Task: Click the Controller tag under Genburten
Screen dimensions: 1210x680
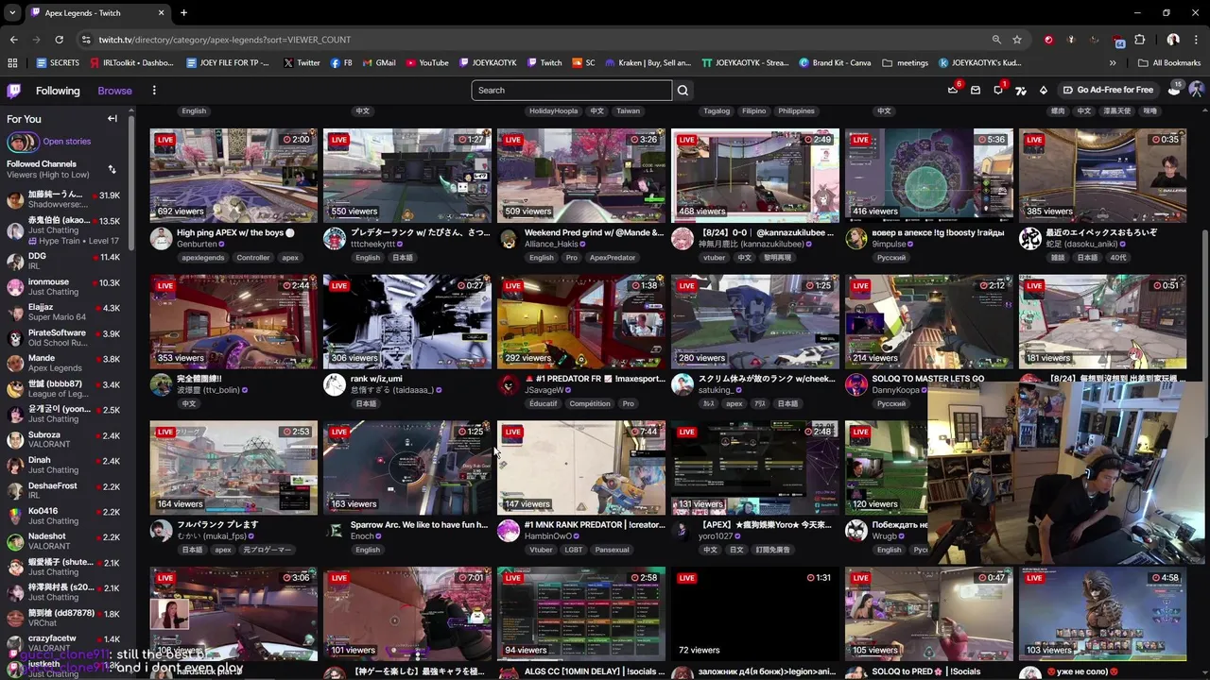Action: pyautogui.click(x=253, y=258)
